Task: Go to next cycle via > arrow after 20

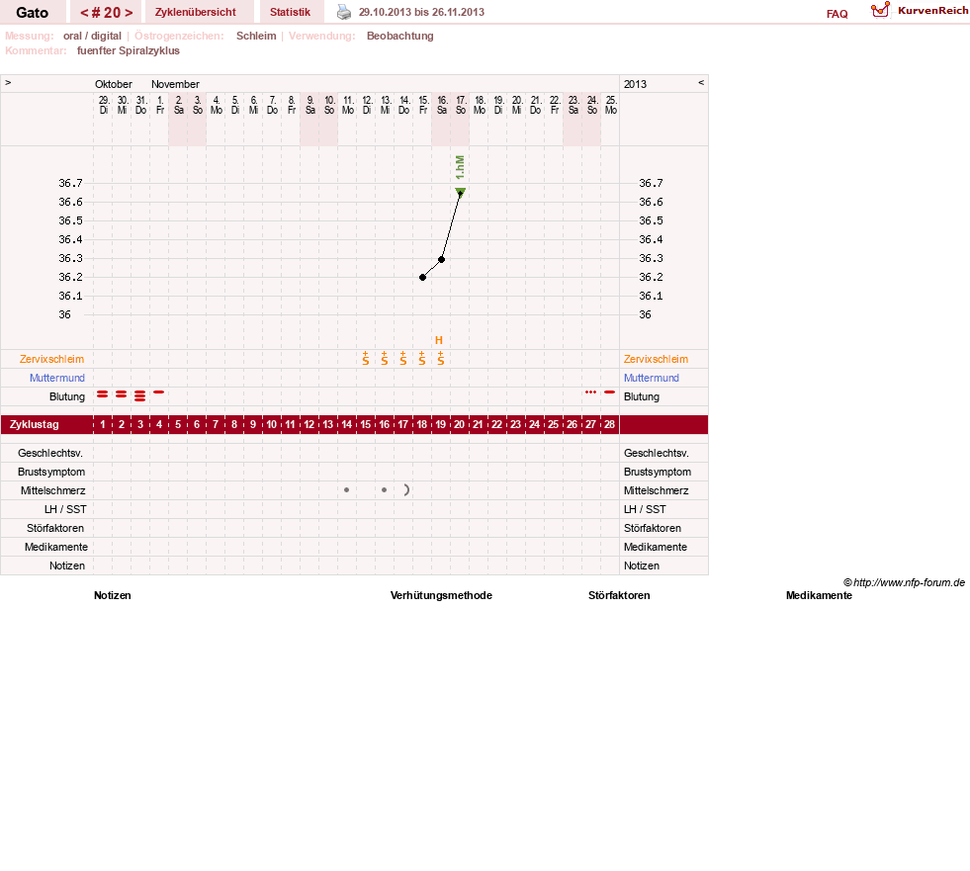Action: tap(129, 13)
